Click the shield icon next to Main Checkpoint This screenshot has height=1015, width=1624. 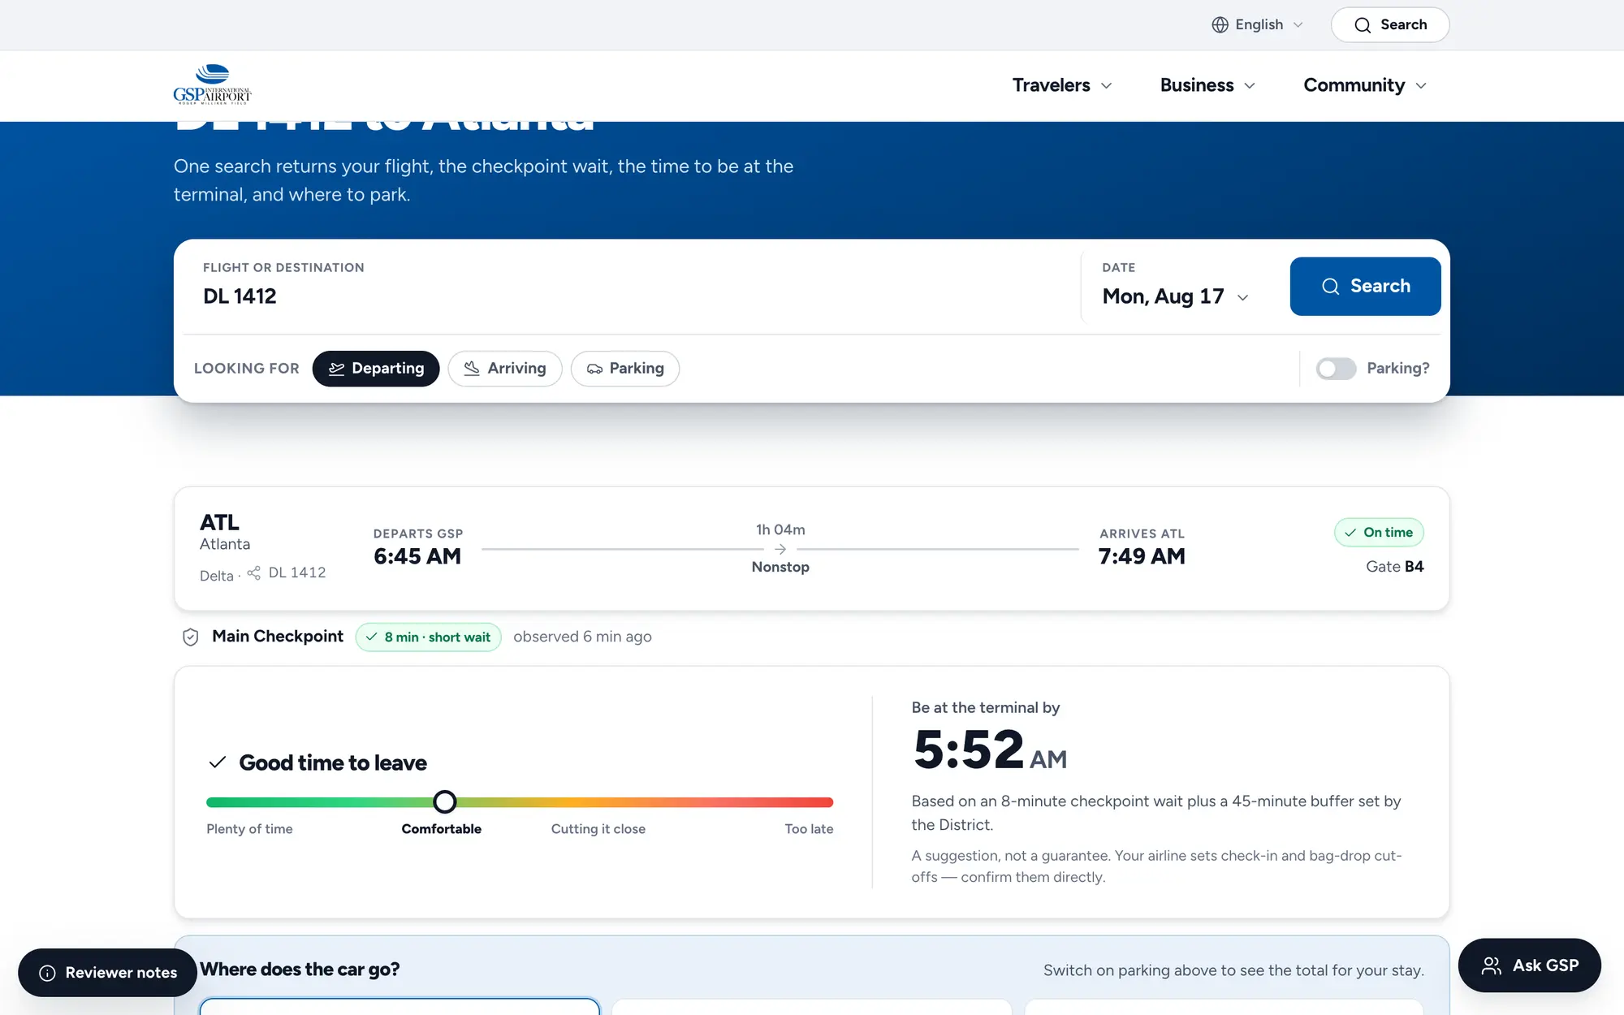click(190, 637)
